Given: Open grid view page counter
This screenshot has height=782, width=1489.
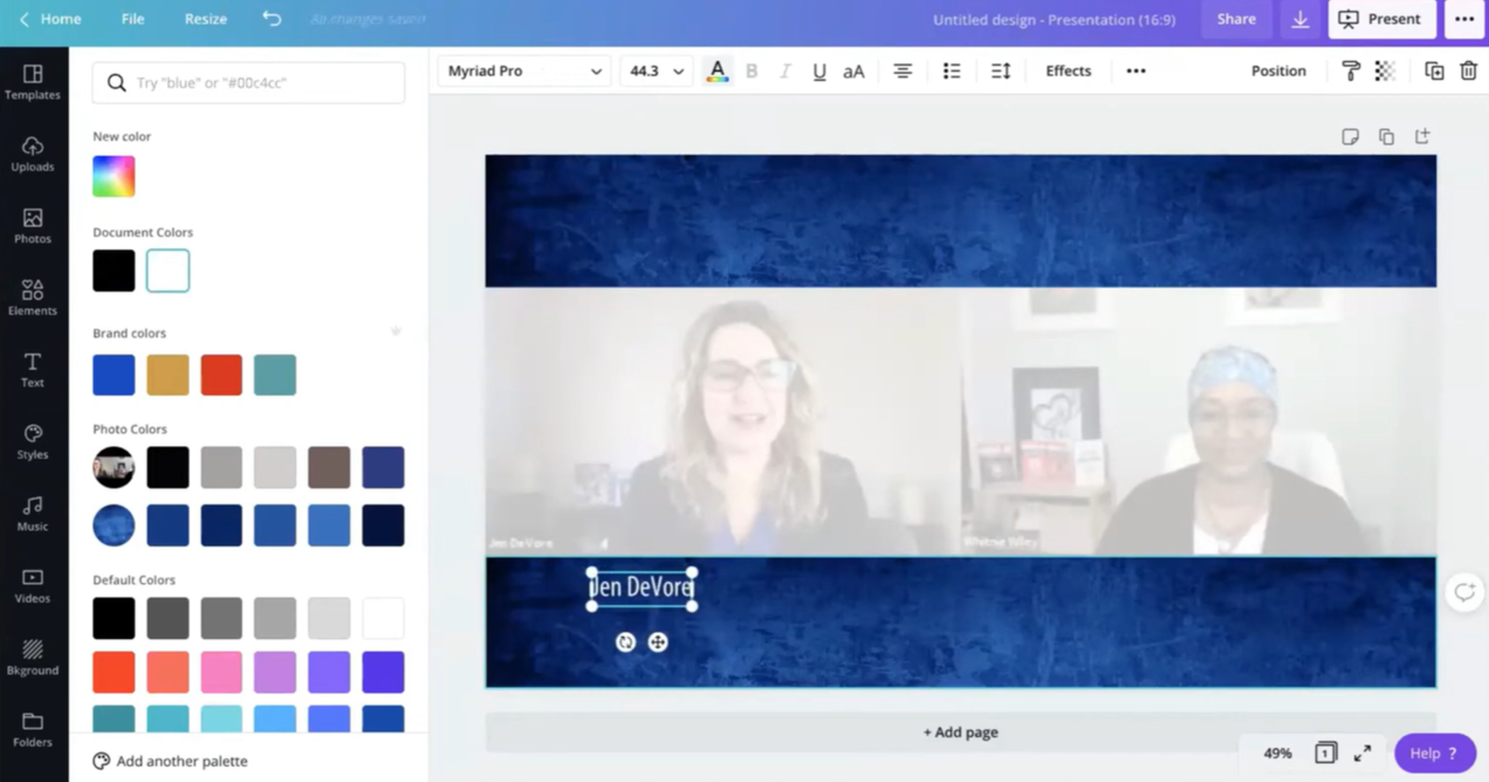Looking at the screenshot, I should (x=1325, y=753).
